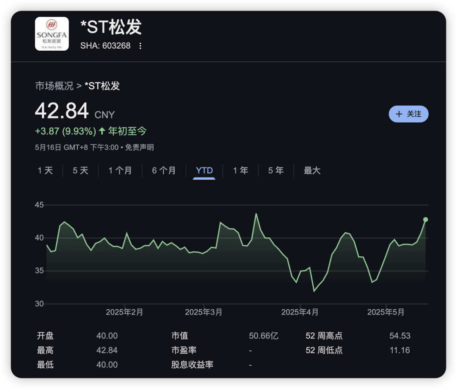Select the 1 年 time range tab

[x=240, y=170]
